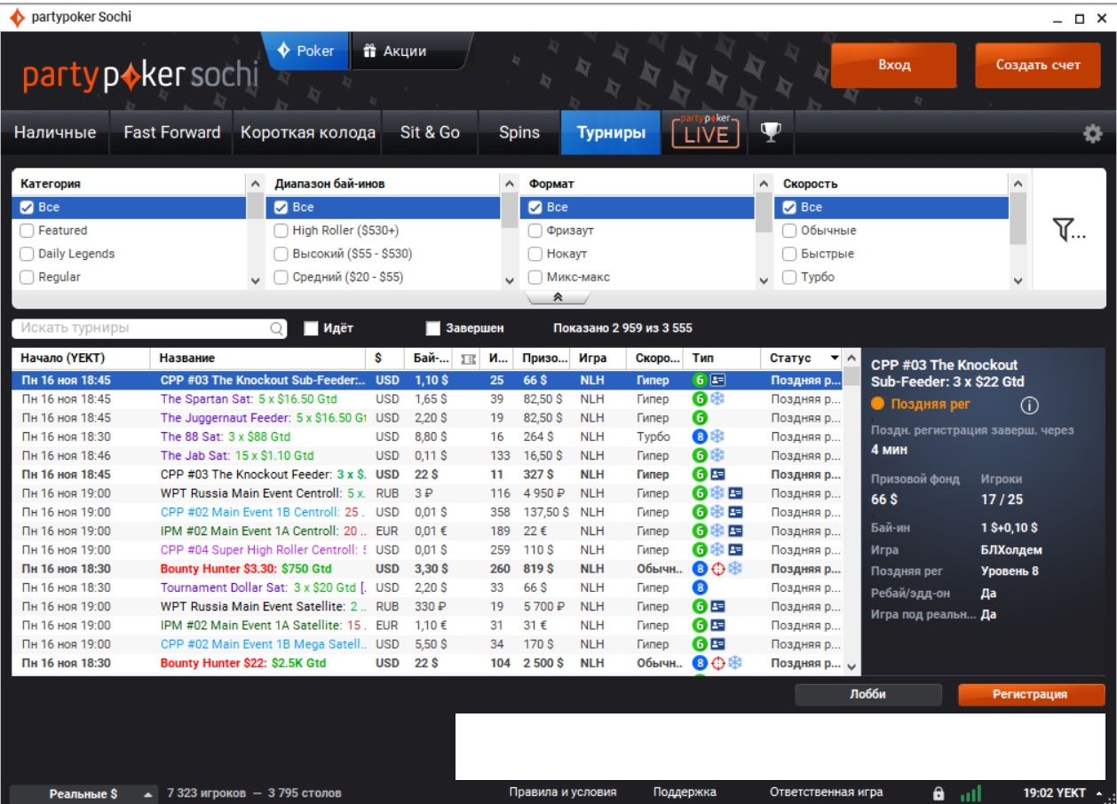
Task: Click the Диапазон бай-инов list down arrow
Action: (510, 280)
